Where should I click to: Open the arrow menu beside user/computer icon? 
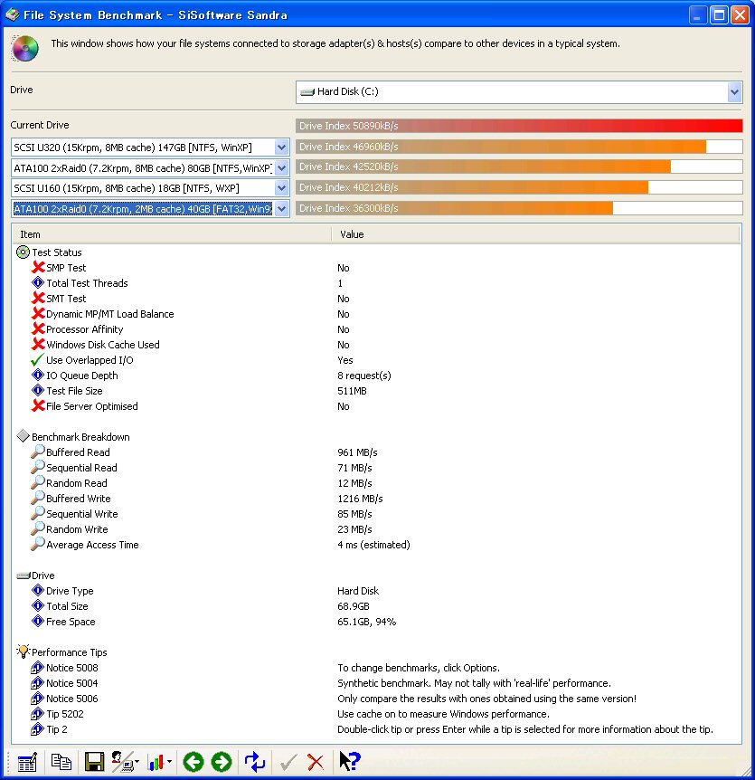137,762
